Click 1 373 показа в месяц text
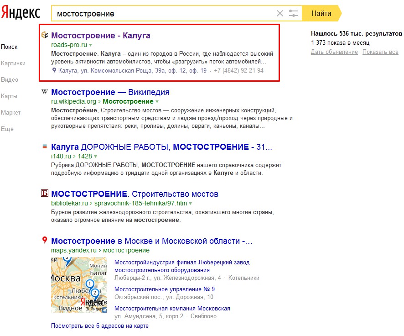The height and width of the screenshot is (336, 404). click(x=340, y=43)
